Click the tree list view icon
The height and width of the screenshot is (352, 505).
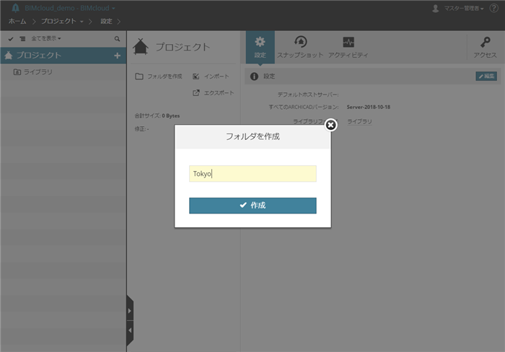pyautogui.click(x=22, y=39)
